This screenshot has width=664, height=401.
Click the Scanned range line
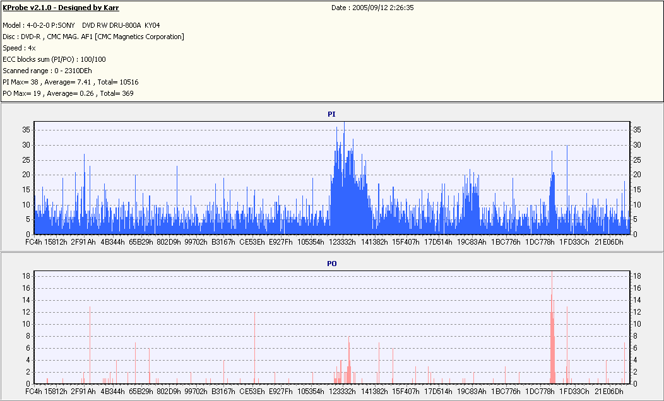(x=47, y=71)
